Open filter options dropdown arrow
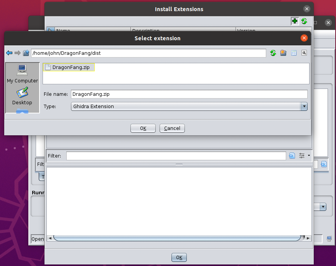336x266 pixels. 309,156
